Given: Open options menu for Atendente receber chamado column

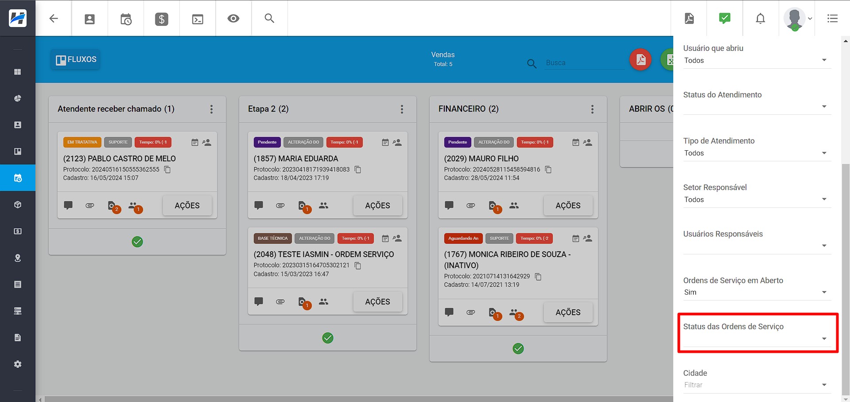Looking at the screenshot, I should click(211, 109).
